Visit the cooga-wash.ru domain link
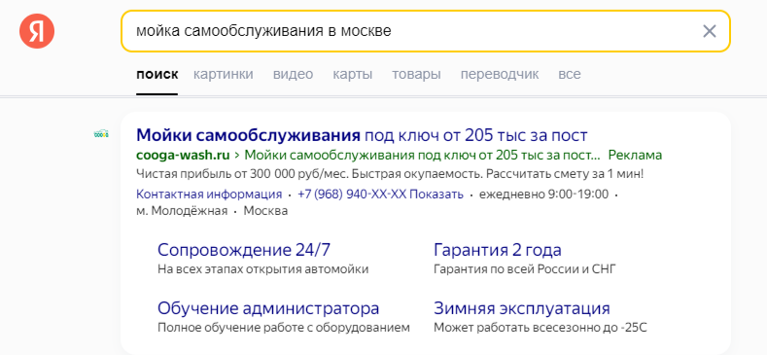This screenshot has width=767, height=355. click(183, 156)
